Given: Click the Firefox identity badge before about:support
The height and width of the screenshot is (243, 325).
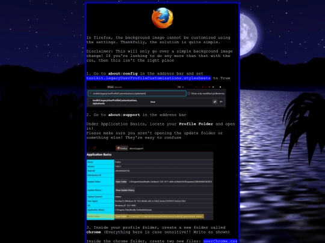Looking at the screenshot, I should point(122,148).
